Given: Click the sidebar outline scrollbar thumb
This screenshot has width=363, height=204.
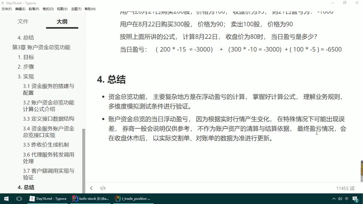Looking at the screenshot, I should (84, 161).
